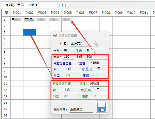Select the 列001 column header
This screenshot has height=119, width=155.
(17, 13)
